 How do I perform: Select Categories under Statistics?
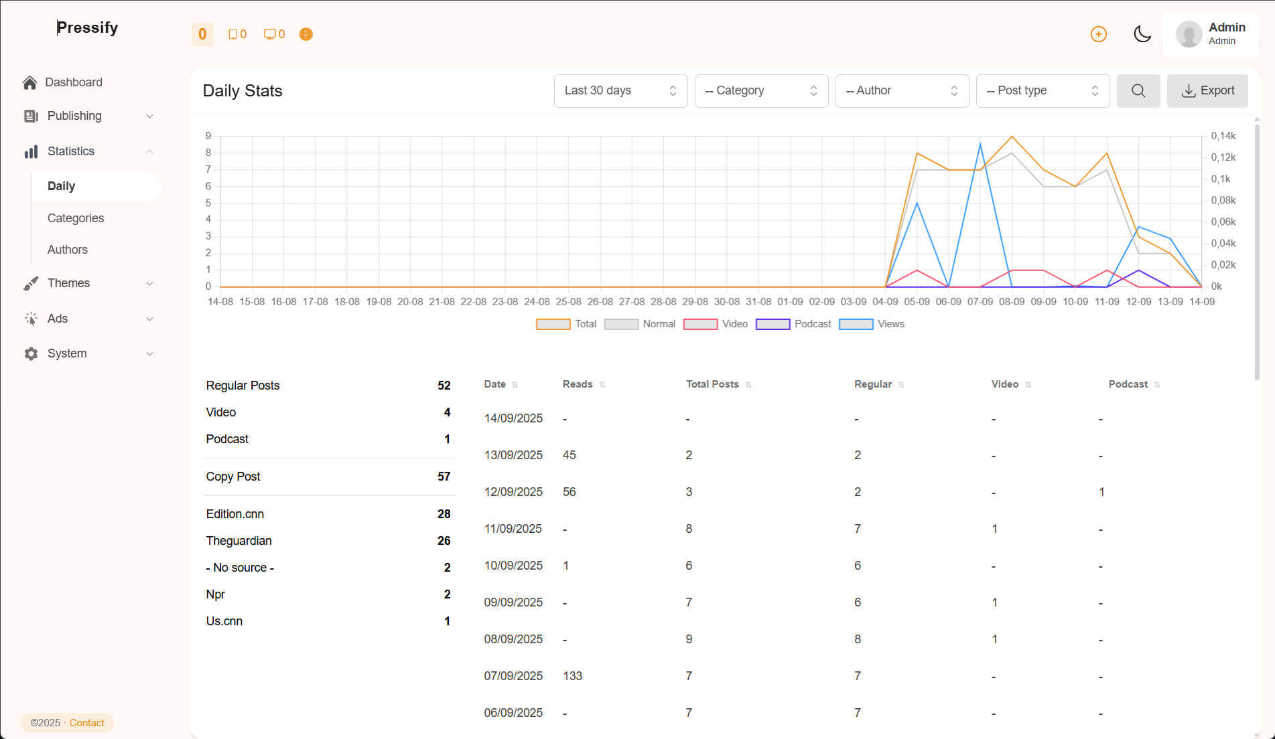[76, 218]
